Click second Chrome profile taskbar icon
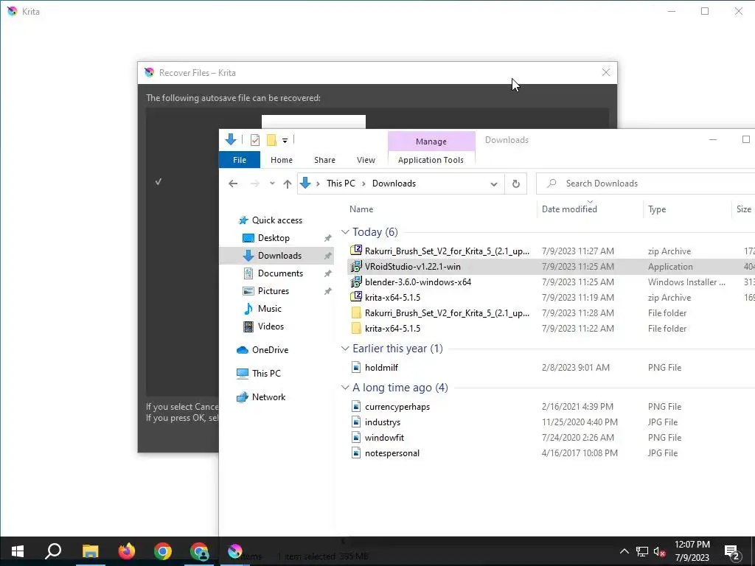Image resolution: width=755 pixels, height=566 pixels. [199, 551]
